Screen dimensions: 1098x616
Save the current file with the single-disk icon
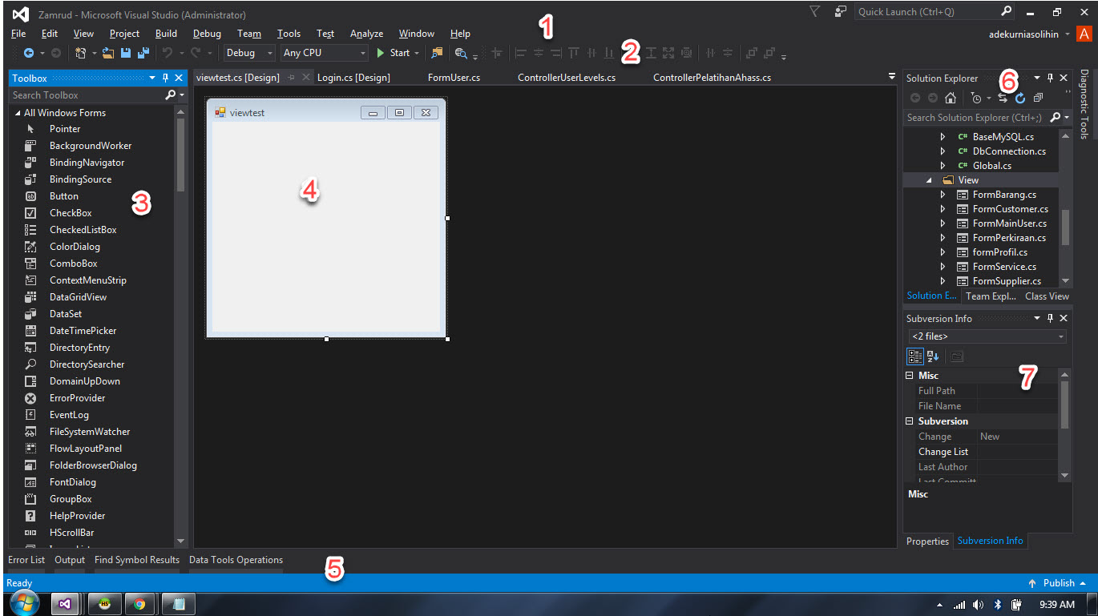[126, 53]
